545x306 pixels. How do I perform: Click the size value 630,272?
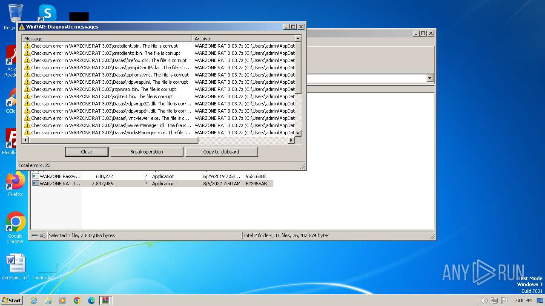point(104,176)
